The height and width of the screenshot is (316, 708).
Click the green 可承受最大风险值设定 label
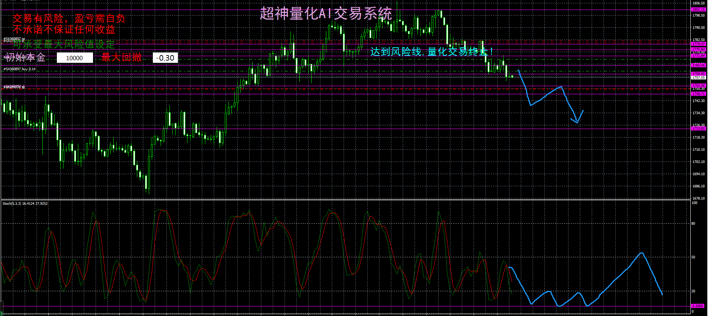tap(64, 45)
